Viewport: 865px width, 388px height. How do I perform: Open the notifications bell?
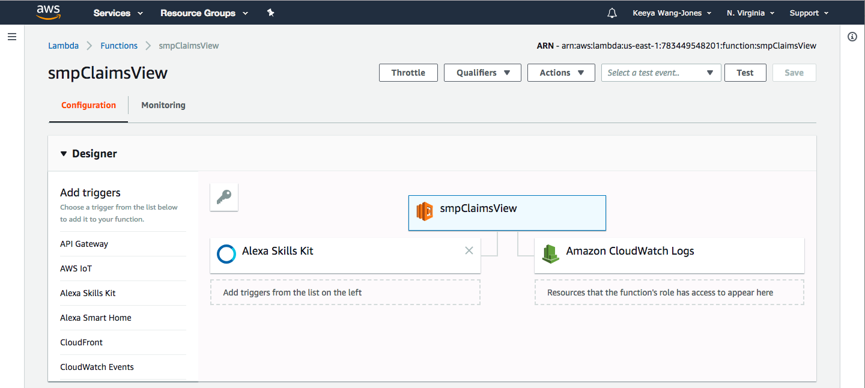coord(612,13)
